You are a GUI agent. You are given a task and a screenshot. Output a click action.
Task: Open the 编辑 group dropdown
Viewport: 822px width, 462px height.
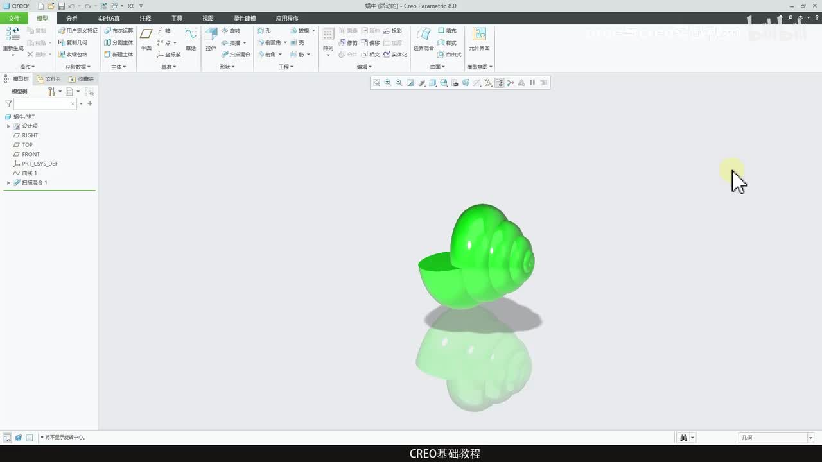pos(365,67)
